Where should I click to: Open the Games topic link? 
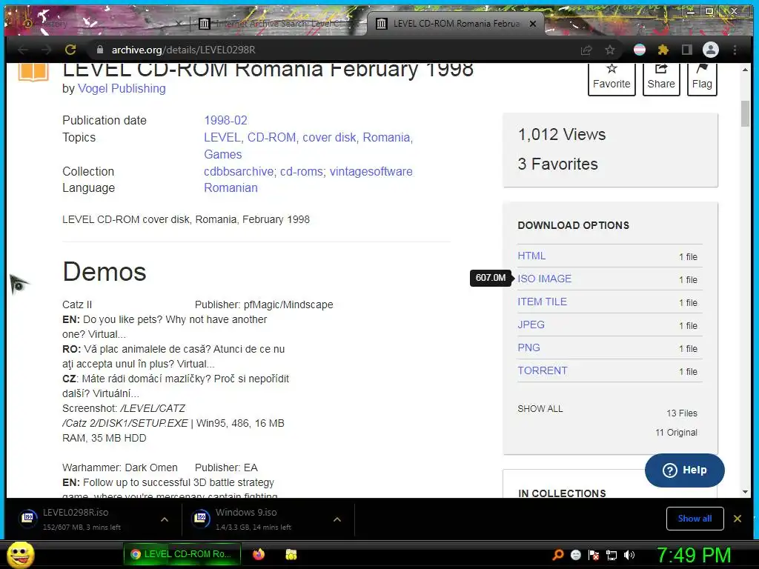pyautogui.click(x=222, y=154)
